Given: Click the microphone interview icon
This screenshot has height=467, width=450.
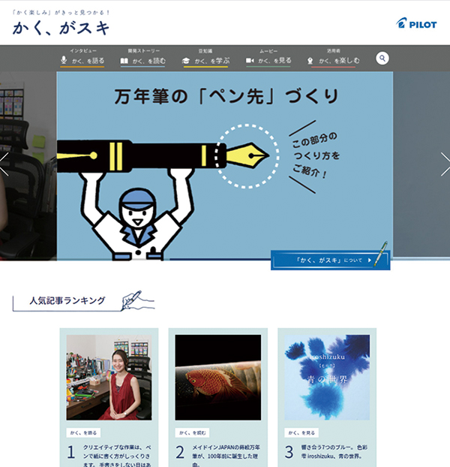Looking at the screenshot, I should point(65,60).
